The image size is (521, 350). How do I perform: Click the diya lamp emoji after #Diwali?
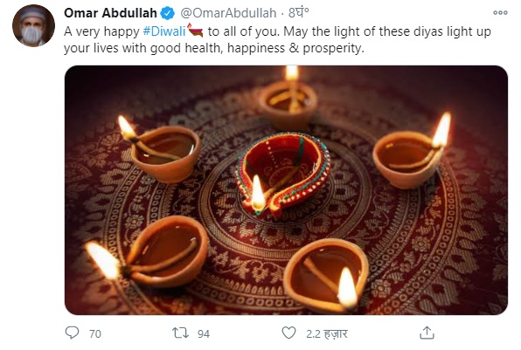click(x=196, y=31)
